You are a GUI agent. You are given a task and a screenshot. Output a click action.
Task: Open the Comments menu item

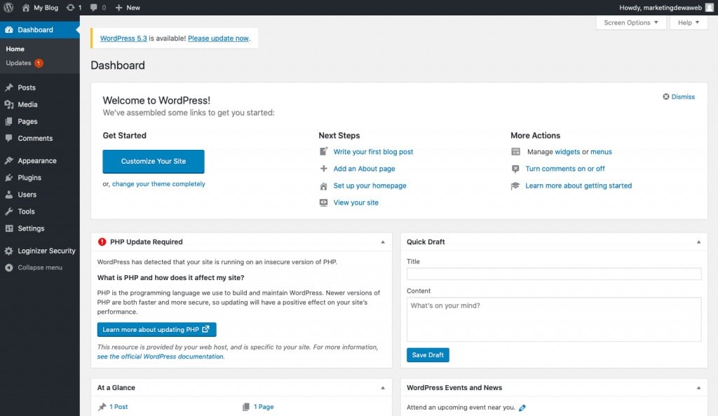[x=36, y=138]
